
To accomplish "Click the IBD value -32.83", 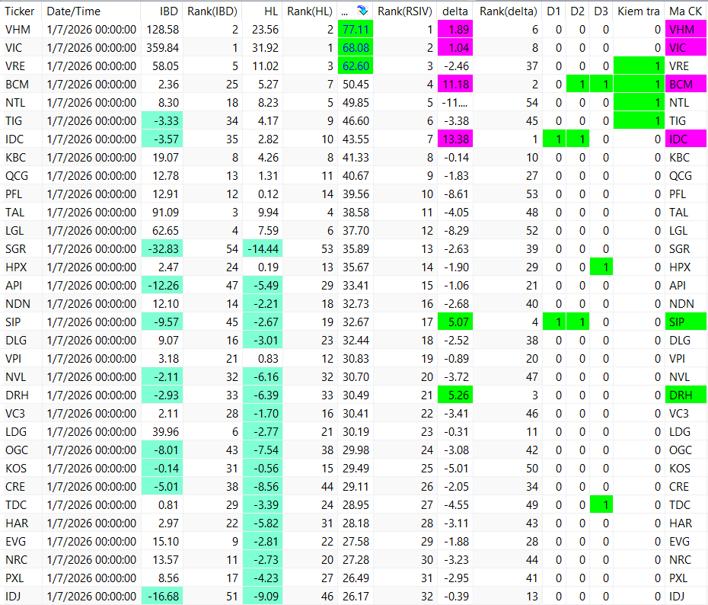I will (x=163, y=249).
